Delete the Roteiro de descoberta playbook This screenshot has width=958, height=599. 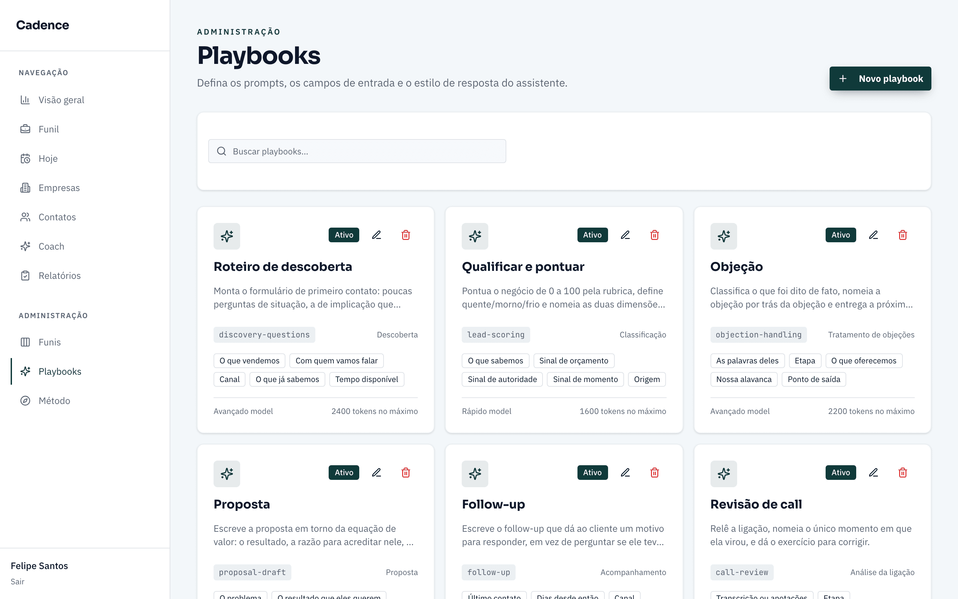click(x=406, y=235)
